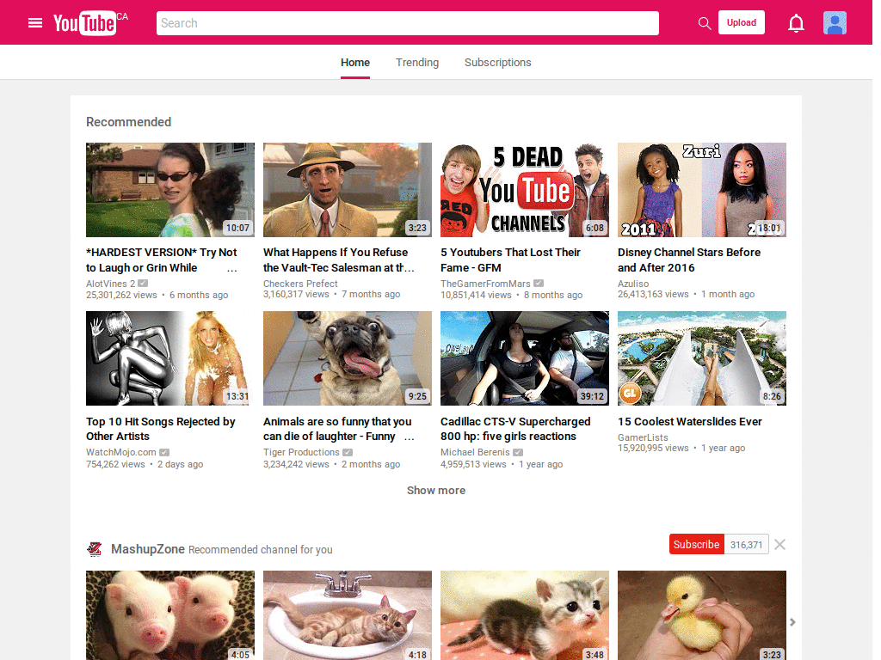The width and height of the screenshot is (881, 660).
Task: Open 15 Coolest Waterslides thumbnail
Action: tap(702, 358)
